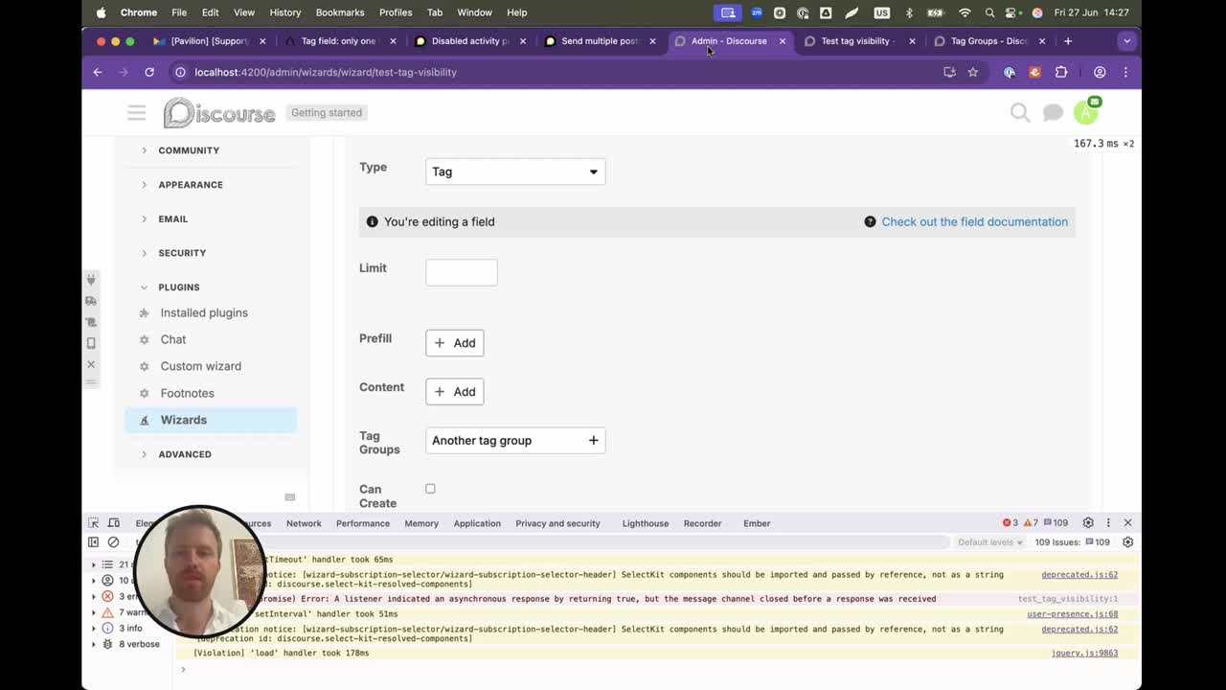1226x690 pixels.
Task: Open the macOS Wi-Fi menu
Action: click(x=965, y=12)
